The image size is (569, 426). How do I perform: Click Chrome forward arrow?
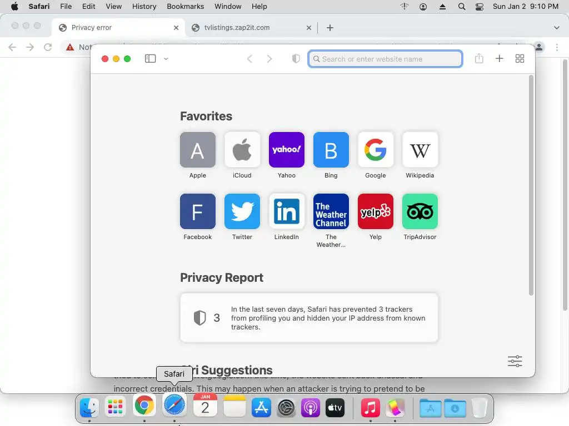[x=30, y=47]
